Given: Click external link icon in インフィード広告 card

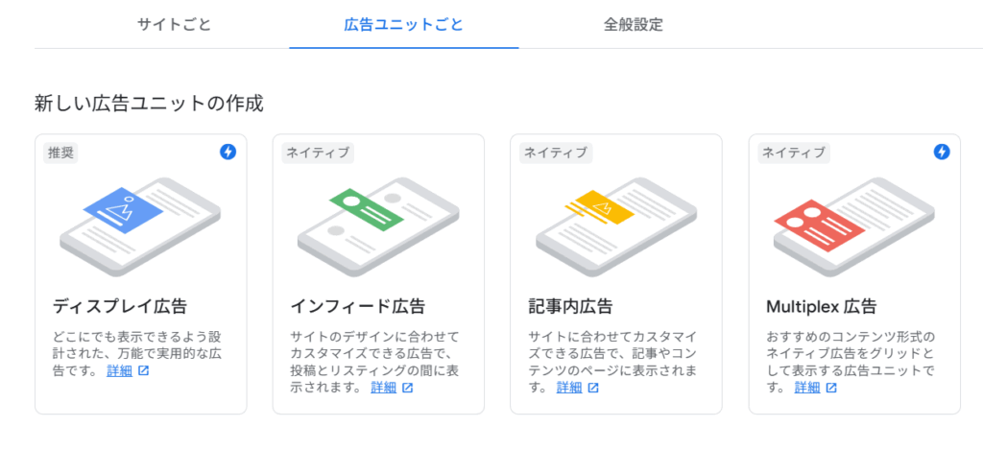Looking at the screenshot, I should tap(407, 388).
